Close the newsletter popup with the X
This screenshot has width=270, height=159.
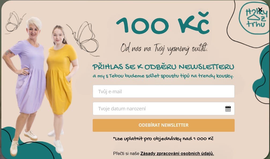click(x=260, y=9)
